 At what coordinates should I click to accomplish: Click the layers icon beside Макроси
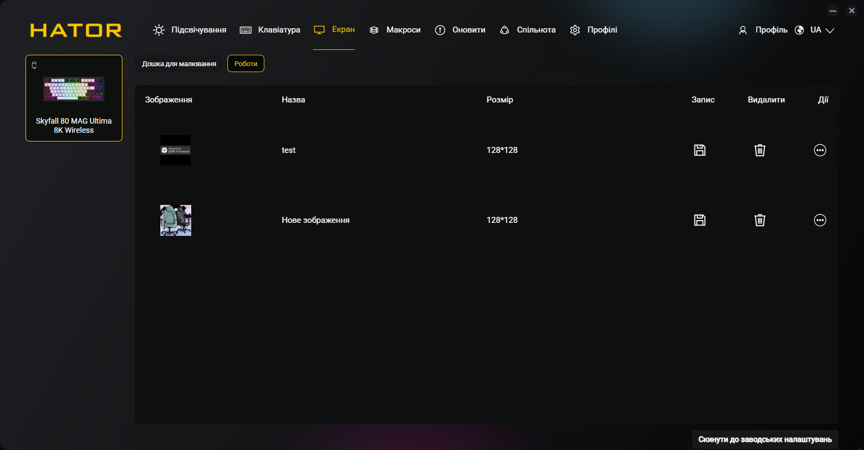[x=374, y=30]
